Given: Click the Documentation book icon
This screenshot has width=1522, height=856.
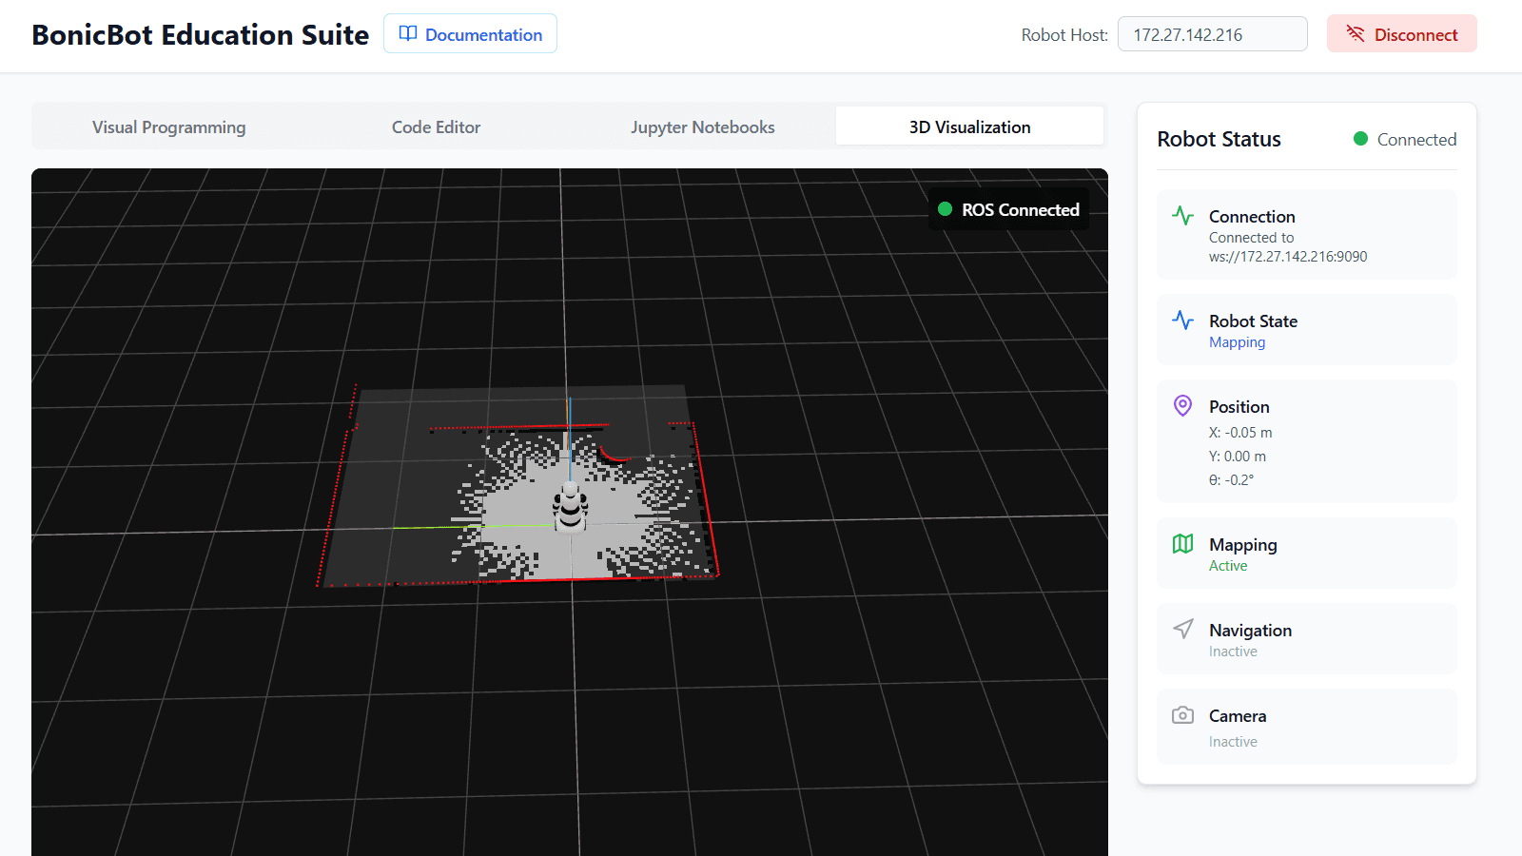Looking at the screenshot, I should (x=408, y=32).
